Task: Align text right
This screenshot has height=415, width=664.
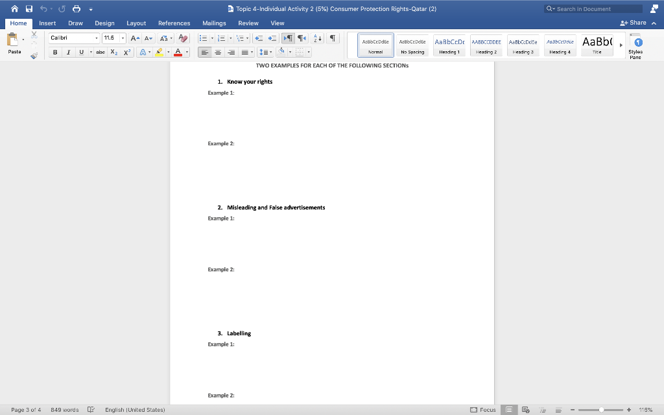Action: 231,52
